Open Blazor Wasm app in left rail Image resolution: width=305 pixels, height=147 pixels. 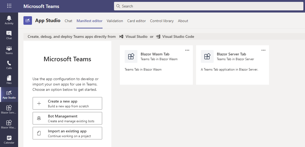pyautogui.click(x=9, y=124)
